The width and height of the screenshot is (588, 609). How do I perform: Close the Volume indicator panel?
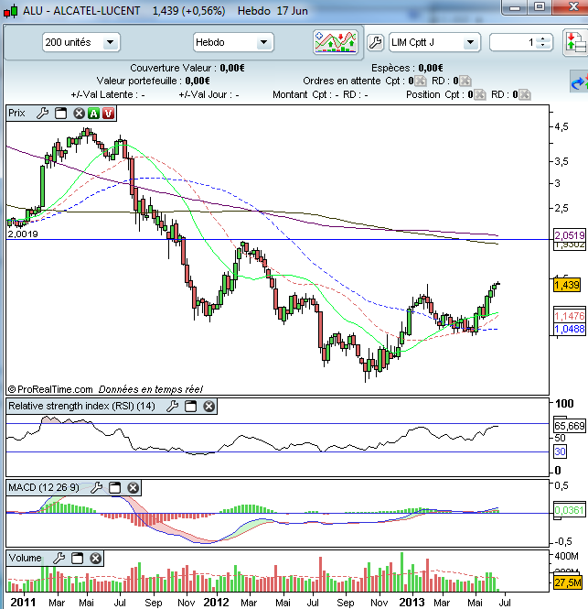click(95, 559)
